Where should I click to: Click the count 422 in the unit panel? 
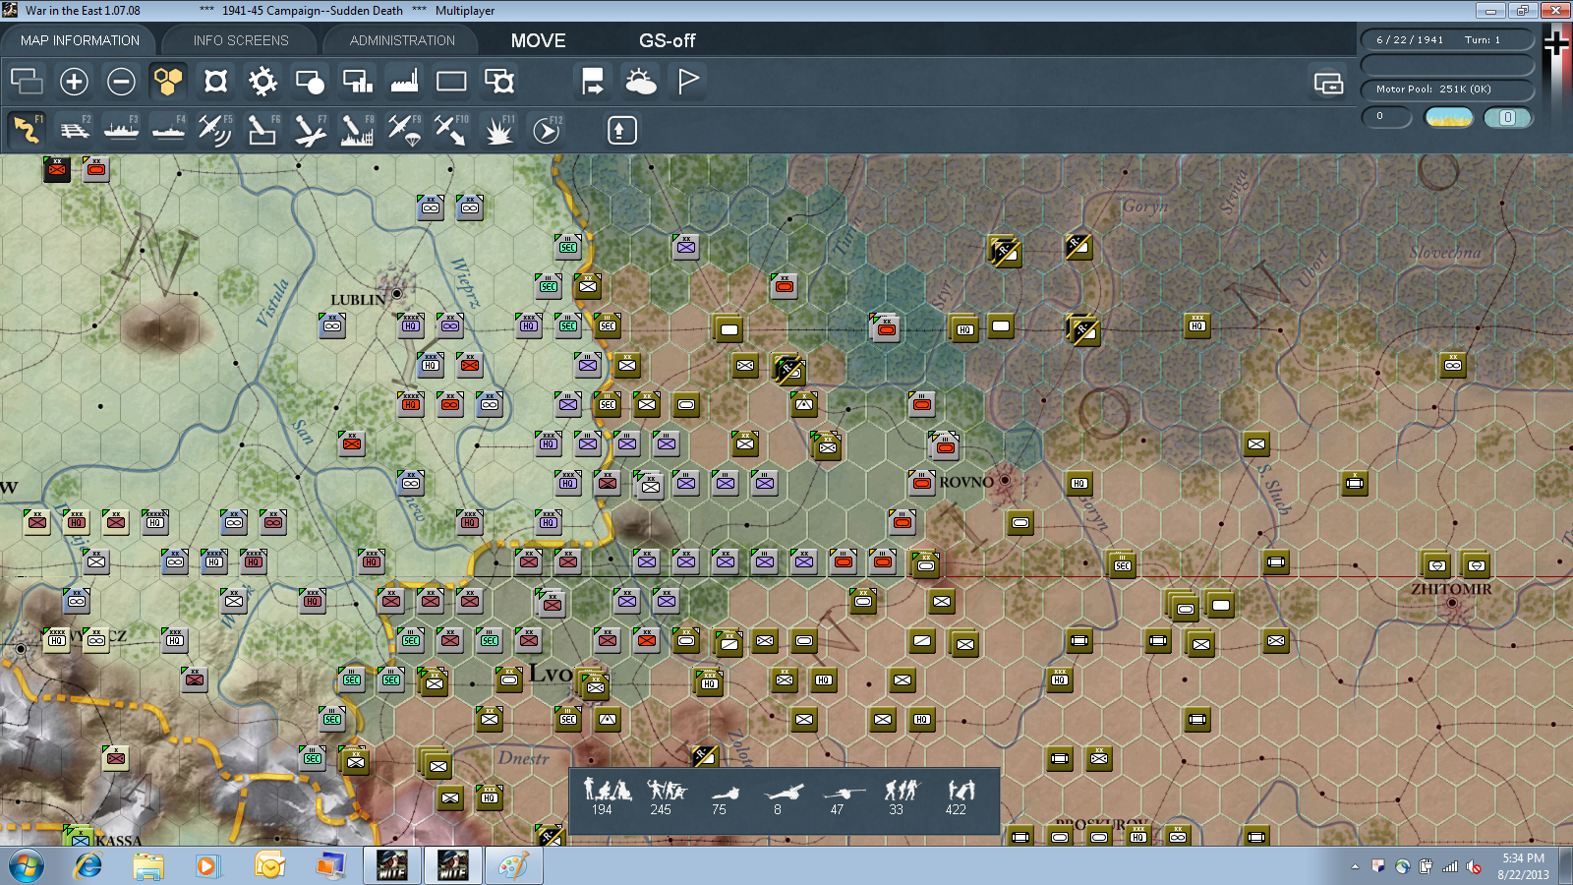click(956, 809)
